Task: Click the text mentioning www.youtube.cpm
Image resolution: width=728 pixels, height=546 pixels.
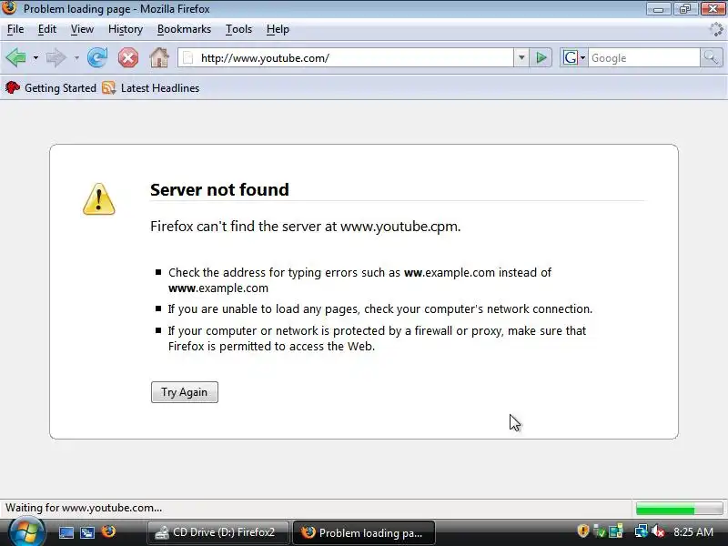Action: (x=306, y=226)
